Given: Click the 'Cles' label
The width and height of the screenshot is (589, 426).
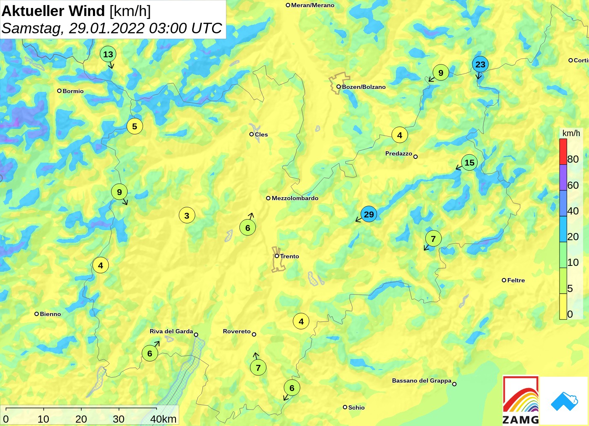Looking at the screenshot, I should click(261, 134).
